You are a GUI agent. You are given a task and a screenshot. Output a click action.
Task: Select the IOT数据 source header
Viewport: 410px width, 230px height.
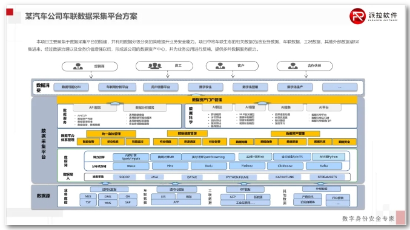(245, 190)
